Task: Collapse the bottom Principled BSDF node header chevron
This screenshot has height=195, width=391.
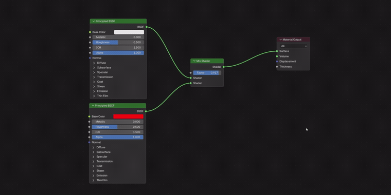Action: tap(93, 106)
